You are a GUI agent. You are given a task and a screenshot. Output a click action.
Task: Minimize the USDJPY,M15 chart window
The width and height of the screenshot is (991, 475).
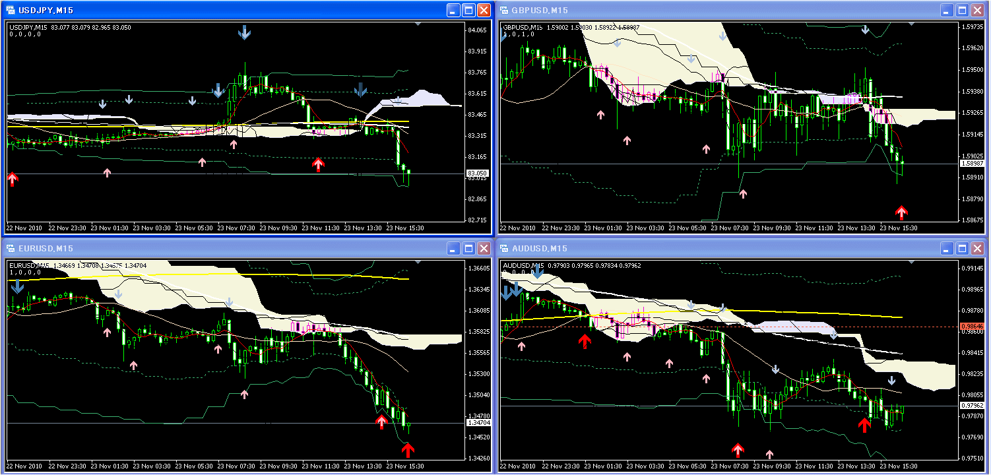[x=453, y=10]
